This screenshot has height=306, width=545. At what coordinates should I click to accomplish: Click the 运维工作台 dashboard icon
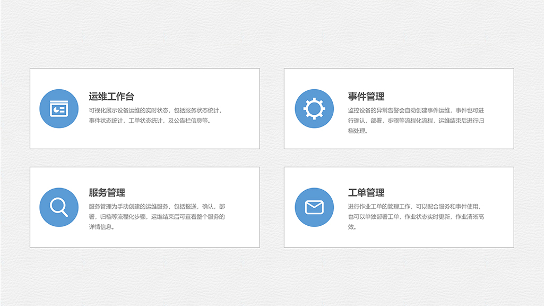tap(59, 108)
